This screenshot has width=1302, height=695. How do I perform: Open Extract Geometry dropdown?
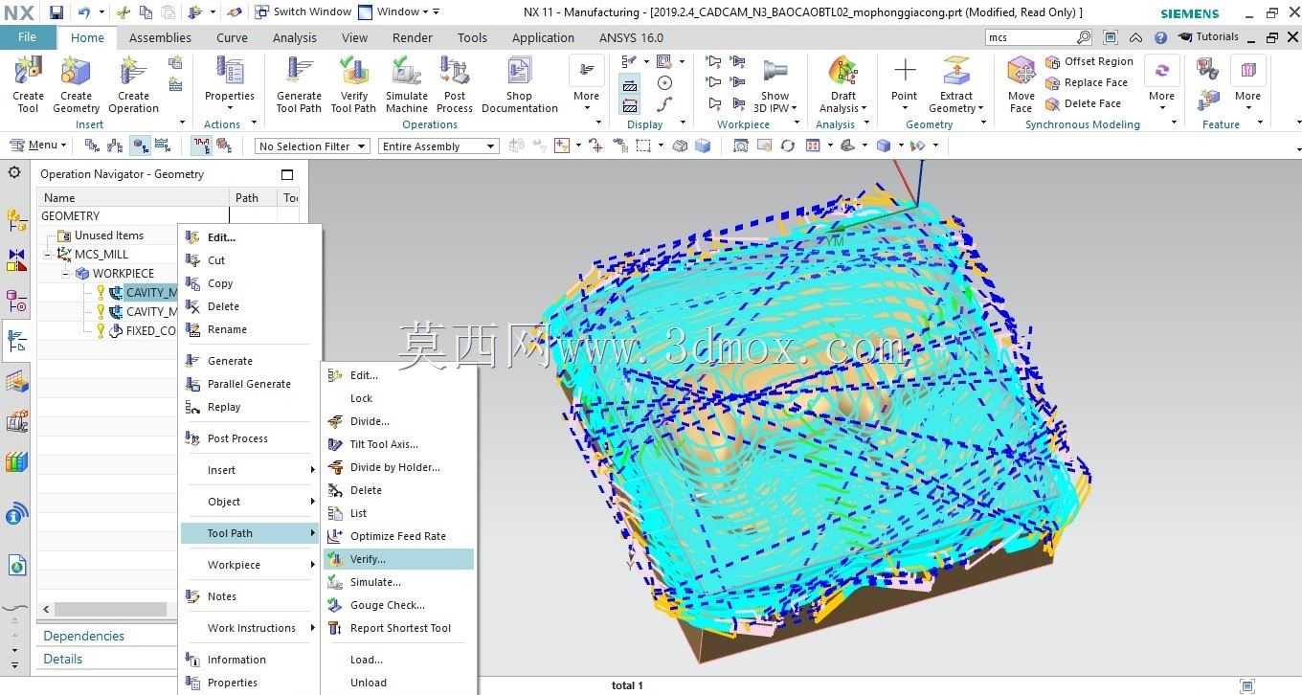click(x=956, y=101)
